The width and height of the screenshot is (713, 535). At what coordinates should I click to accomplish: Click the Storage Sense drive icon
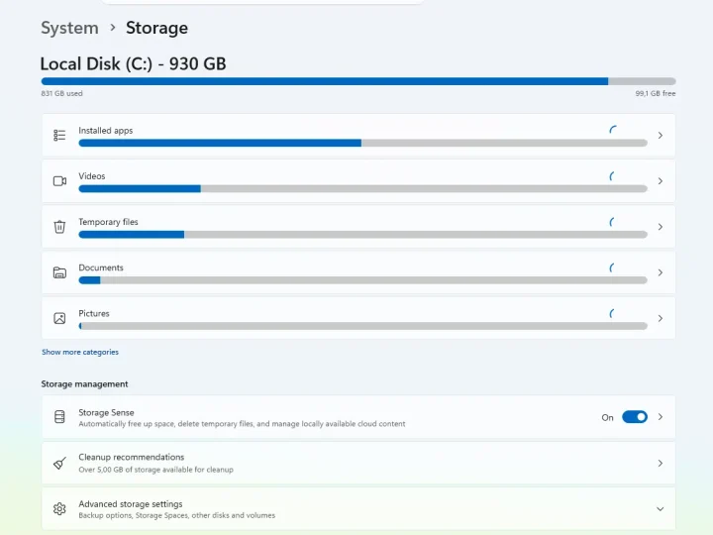click(x=59, y=417)
